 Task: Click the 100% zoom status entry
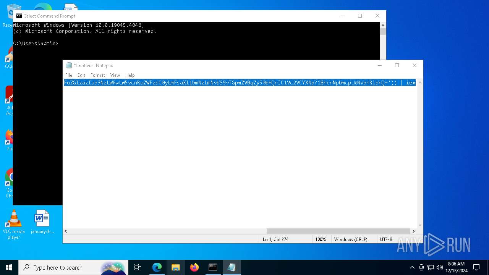(321, 239)
